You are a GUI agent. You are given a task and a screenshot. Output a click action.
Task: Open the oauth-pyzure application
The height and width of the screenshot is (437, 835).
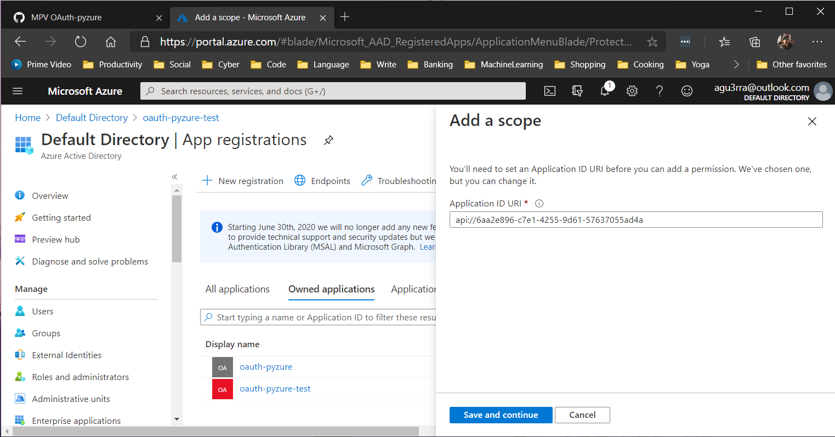tap(266, 367)
